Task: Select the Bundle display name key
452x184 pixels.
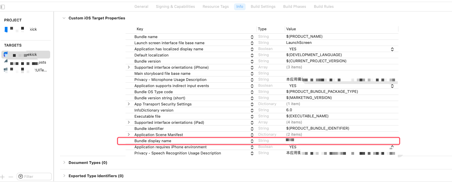Action: click(153, 141)
